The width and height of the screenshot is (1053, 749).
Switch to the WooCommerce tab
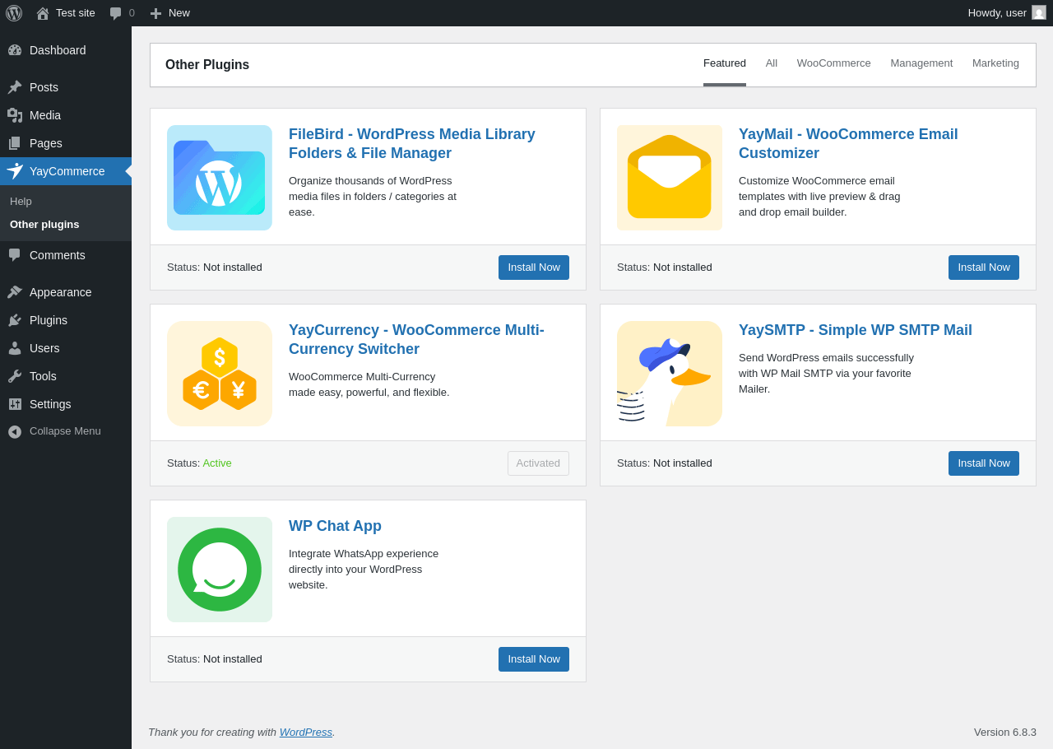pyautogui.click(x=833, y=63)
